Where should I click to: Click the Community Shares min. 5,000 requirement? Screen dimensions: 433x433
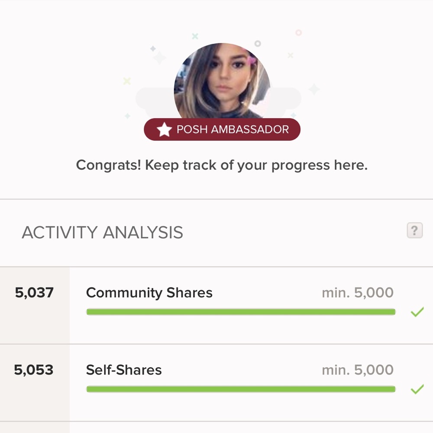tap(357, 293)
